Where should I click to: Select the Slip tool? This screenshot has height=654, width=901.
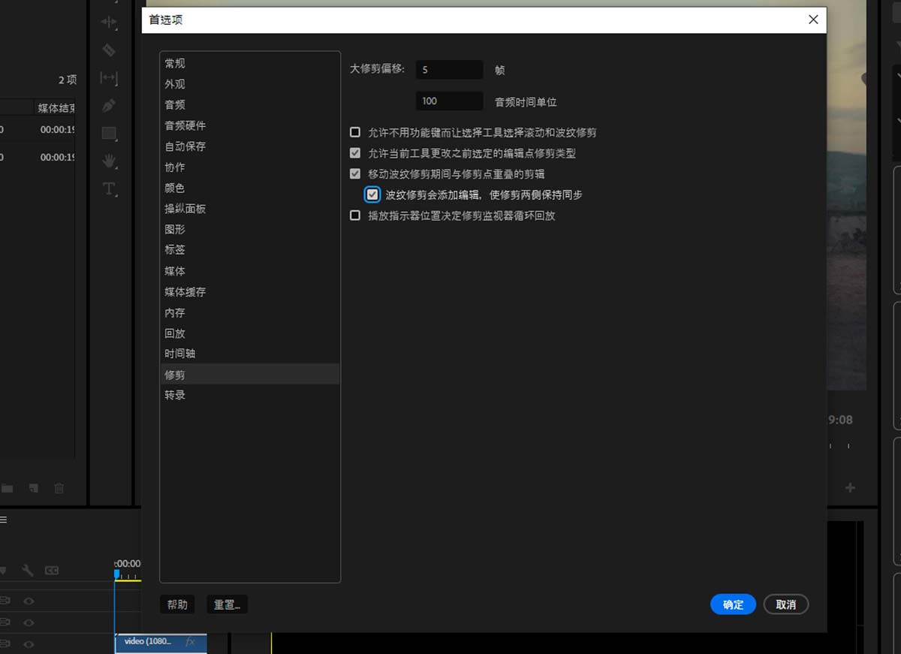pyautogui.click(x=109, y=77)
